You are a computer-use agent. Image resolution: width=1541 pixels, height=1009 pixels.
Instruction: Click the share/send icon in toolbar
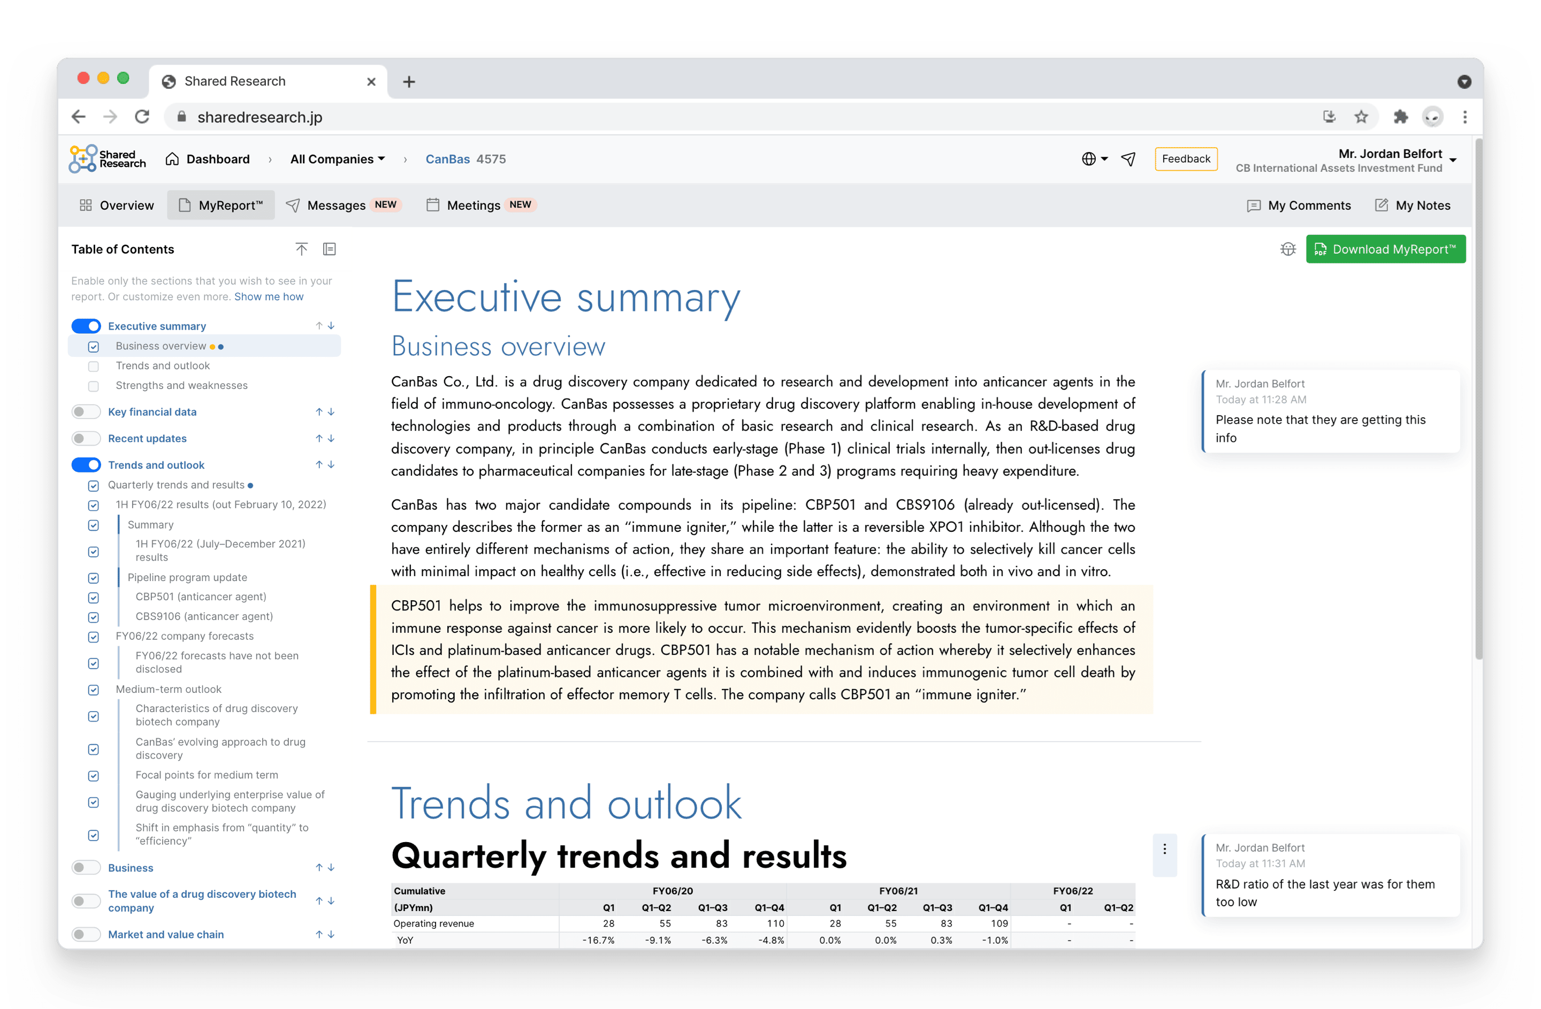pos(1130,158)
